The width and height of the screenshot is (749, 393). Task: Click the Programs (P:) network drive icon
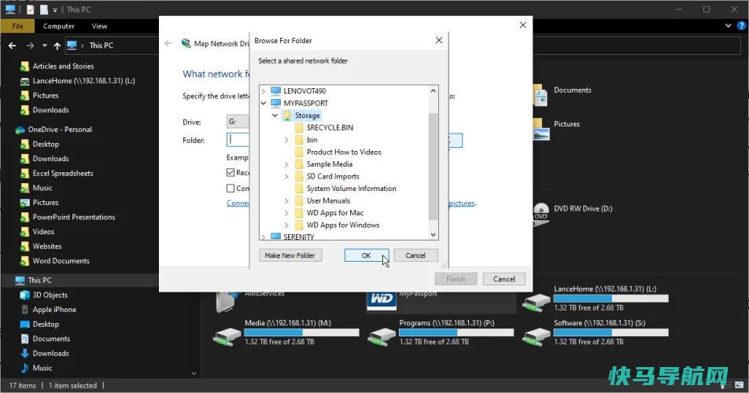382,336
